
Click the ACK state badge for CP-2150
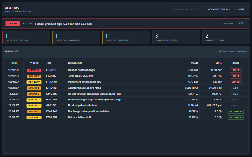coord(235,94)
